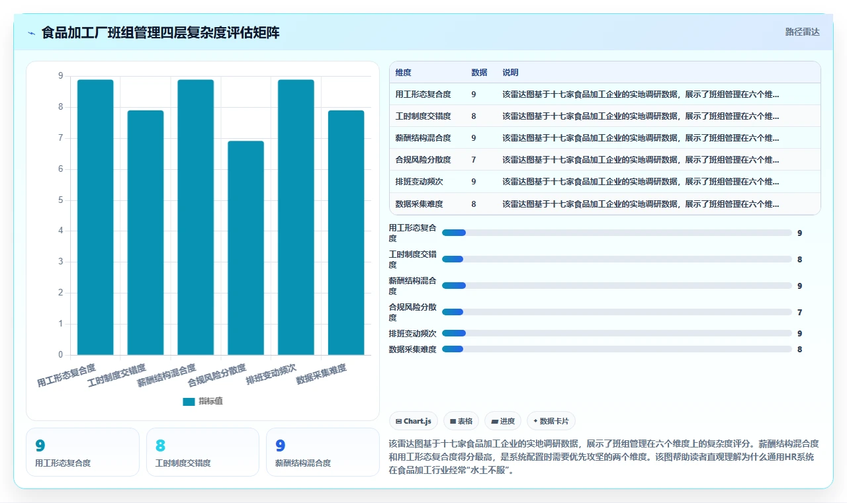The height and width of the screenshot is (503, 847).
Task: Select the 合规风险分散度 table row
Action: pyautogui.click(x=605, y=159)
